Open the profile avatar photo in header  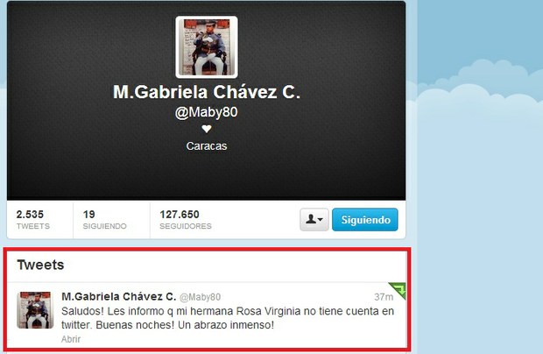[207, 47]
